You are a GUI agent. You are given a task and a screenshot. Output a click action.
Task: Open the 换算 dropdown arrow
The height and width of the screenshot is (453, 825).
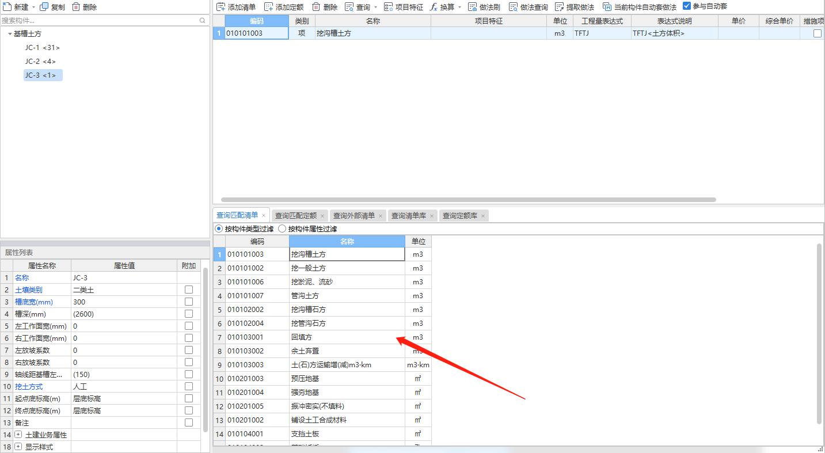point(459,7)
